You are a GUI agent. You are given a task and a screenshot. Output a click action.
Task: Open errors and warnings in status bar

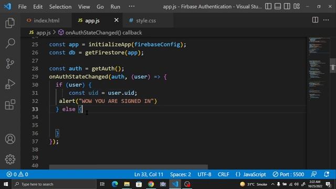pyautogui.click(x=17, y=174)
